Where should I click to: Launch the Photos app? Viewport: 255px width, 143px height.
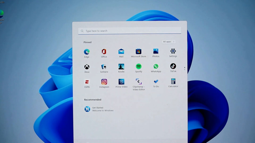(x=156, y=52)
